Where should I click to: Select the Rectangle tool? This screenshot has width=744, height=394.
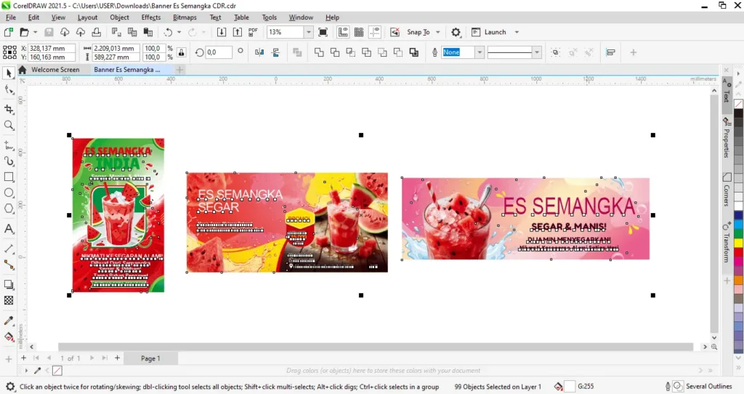pos(9,177)
